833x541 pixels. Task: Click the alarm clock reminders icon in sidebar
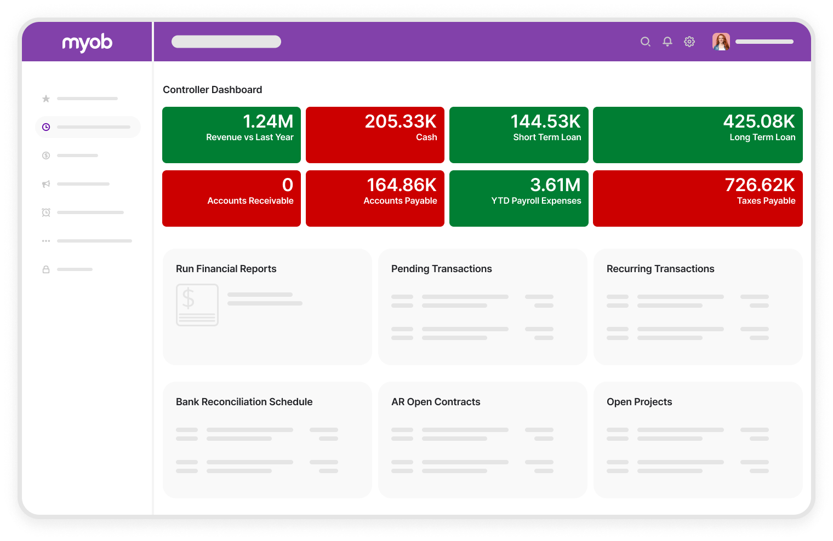point(46,212)
